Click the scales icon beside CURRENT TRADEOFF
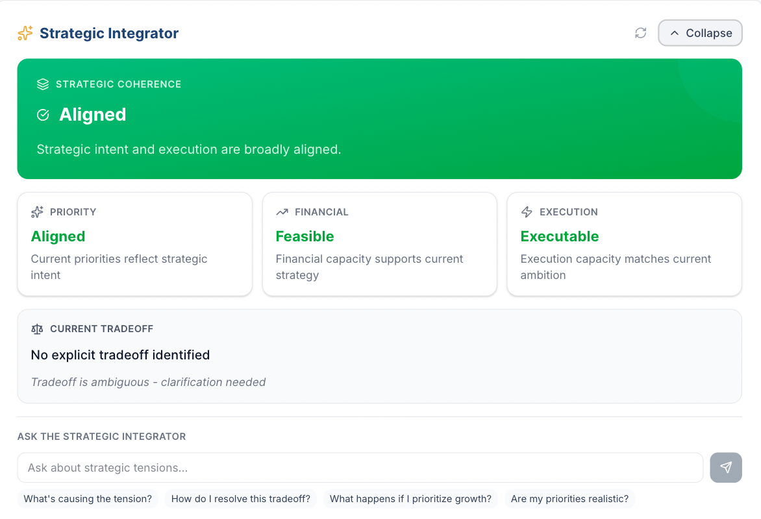The width and height of the screenshot is (761, 519). pyautogui.click(x=37, y=329)
